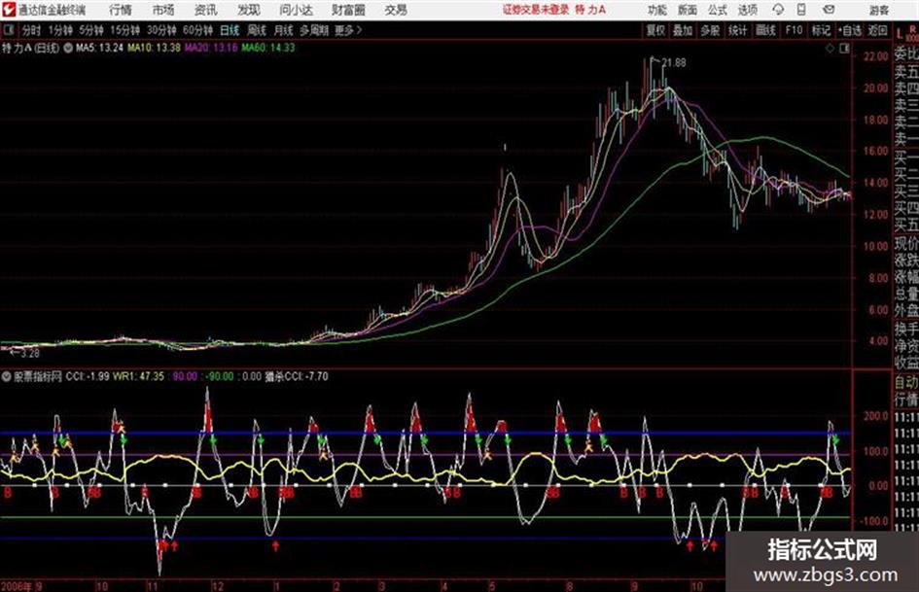Screen dimensions: 919x592
Task: Click the 特力A(日线) chart title
Action: (30, 48)
